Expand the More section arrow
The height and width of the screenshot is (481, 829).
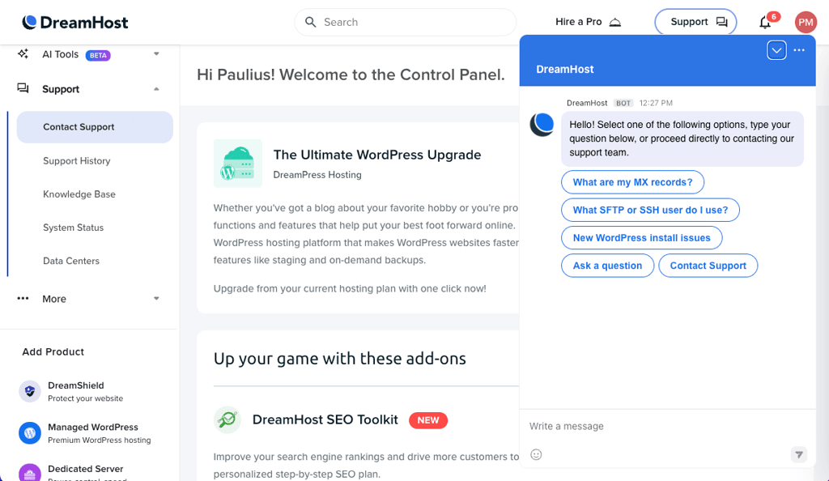156,299
